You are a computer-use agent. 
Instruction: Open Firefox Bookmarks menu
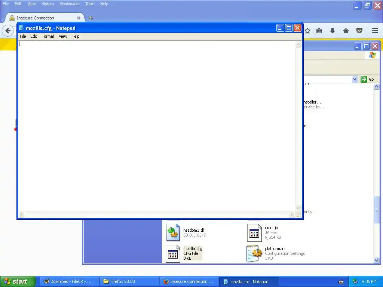pos(70,4)
